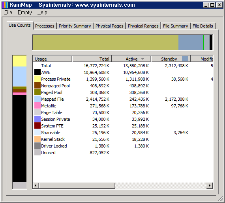Click the horizontal scrollbar right arrow

click(x=210, y=186)
